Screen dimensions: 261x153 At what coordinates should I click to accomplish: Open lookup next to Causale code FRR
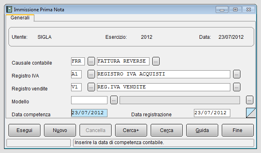[91, 61]
